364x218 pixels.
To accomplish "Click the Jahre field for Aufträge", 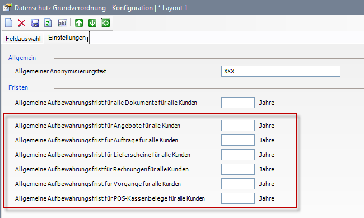I will [x=237, y=140].
